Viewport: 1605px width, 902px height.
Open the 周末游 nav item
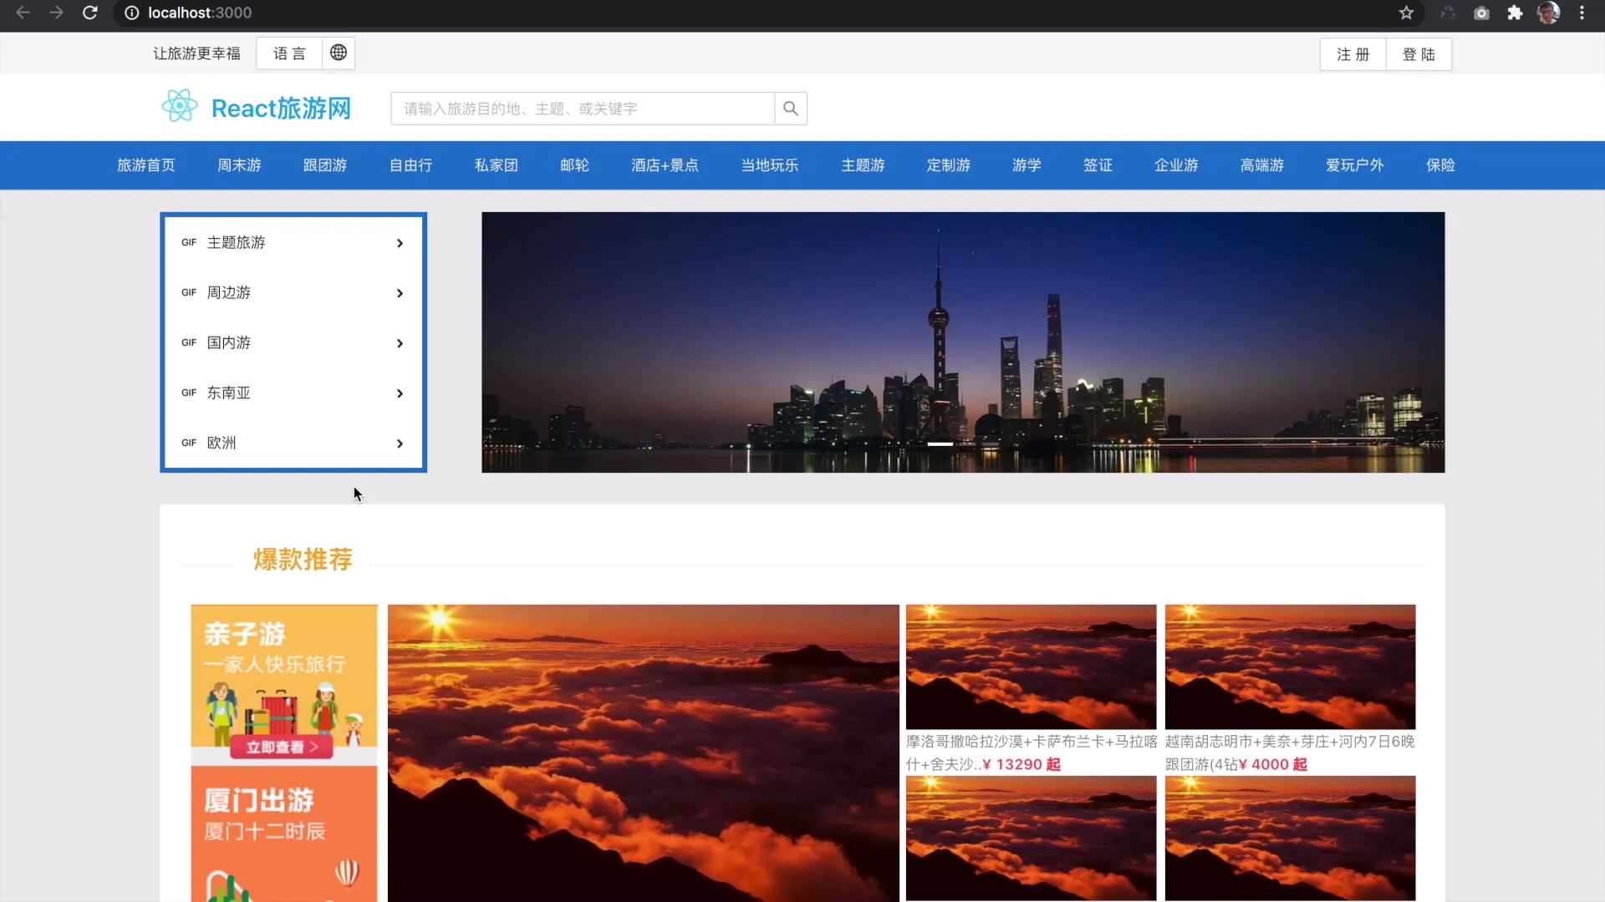pos(239,165)
